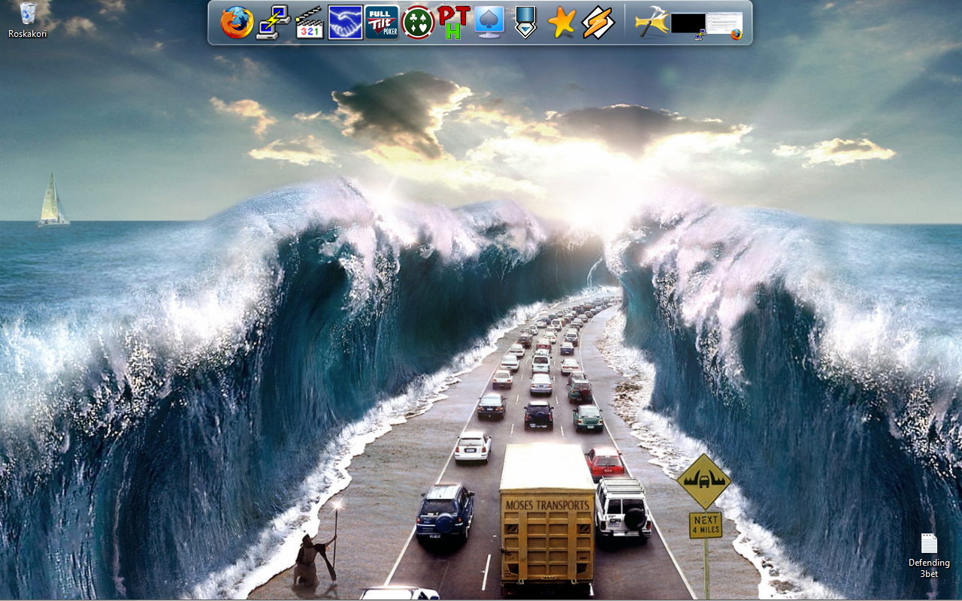962x601 pixels.
Task: Click the blue handshake icon
Action: (345, 23)
